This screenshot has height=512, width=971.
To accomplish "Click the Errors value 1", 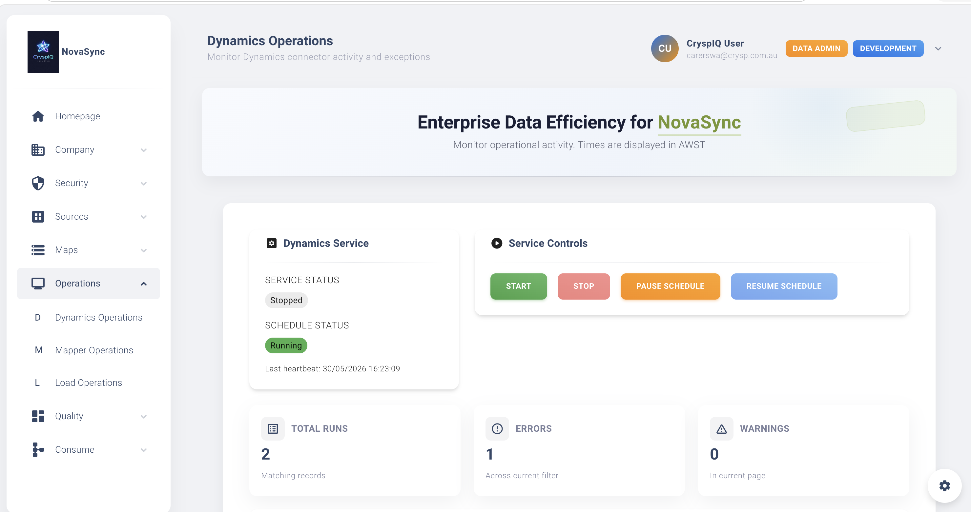I will 489,454.
